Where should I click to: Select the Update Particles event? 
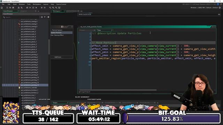pos(61,33)
